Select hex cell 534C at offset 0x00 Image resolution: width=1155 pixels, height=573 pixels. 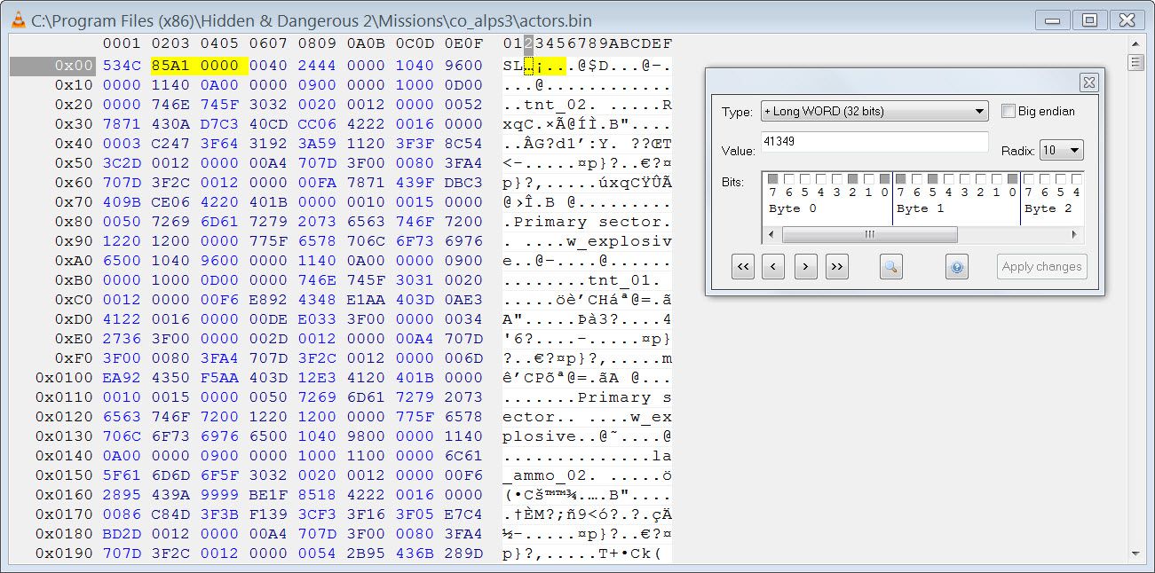click(122, 66)
